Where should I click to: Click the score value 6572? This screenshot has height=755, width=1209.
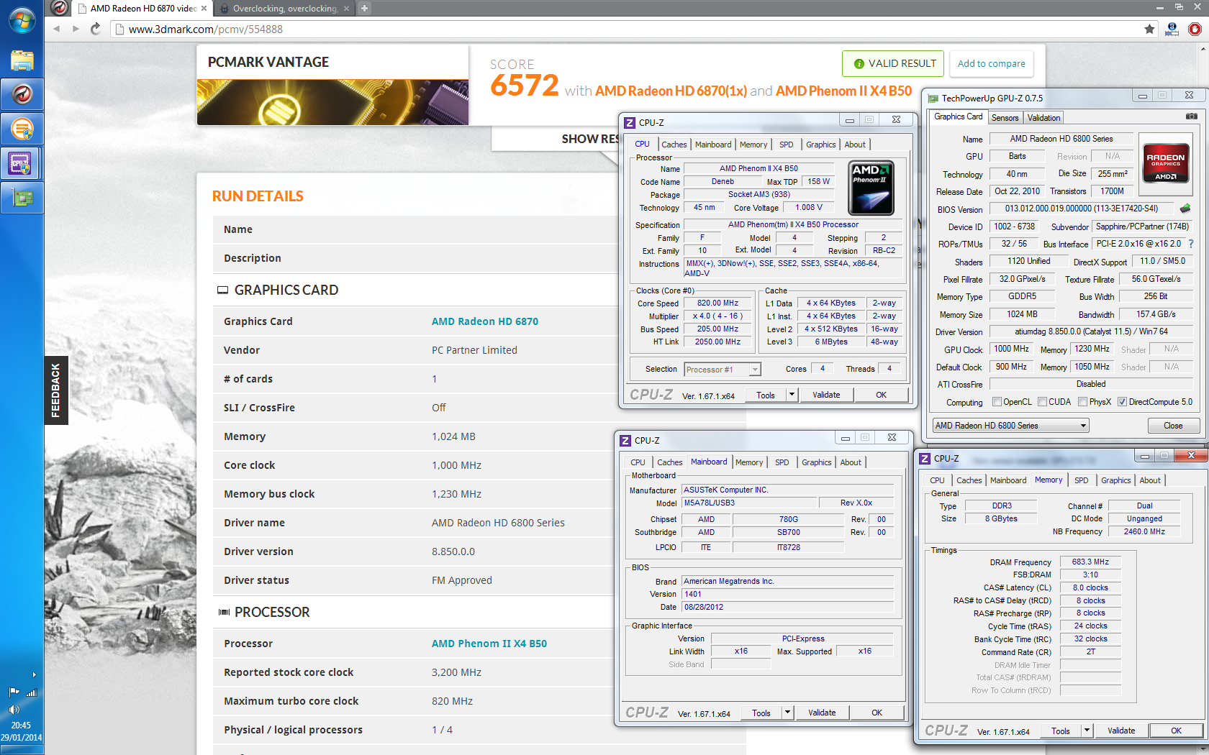524,85
